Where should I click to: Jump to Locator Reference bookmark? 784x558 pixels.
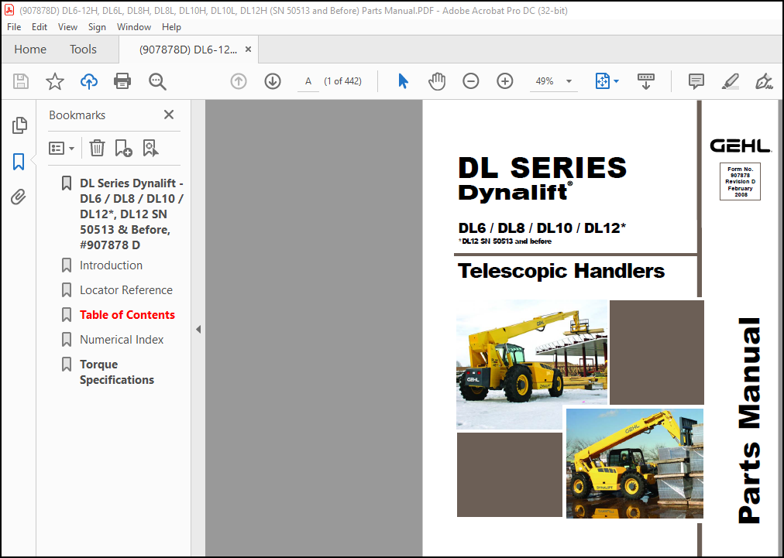tap(126, 290)
